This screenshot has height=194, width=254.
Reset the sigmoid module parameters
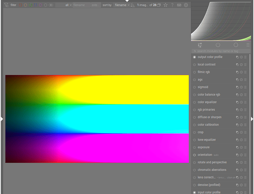tap(241, 87)
